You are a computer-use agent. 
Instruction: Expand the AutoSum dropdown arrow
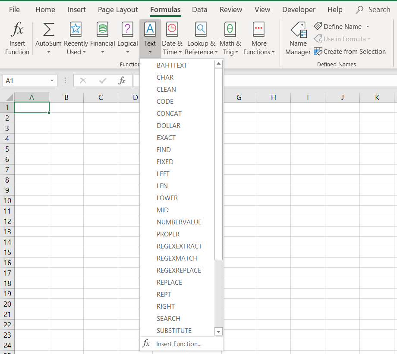tap(49, 52)
